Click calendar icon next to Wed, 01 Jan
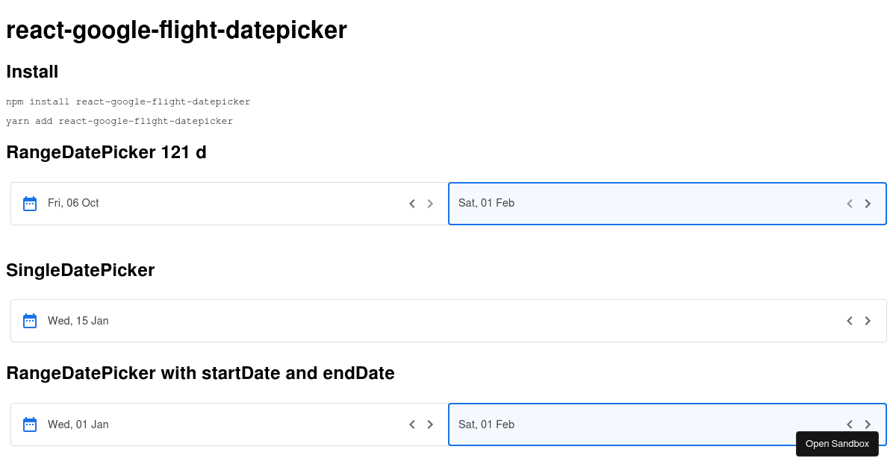The height and width of the screenshot is (470, 896). (30, 424)
